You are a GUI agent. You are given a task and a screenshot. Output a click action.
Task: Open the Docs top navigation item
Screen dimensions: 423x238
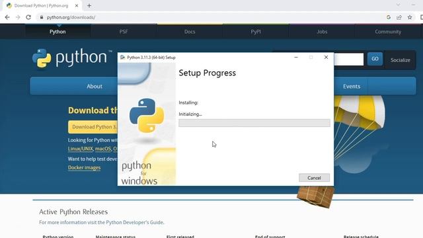click(x=190, y=32)
